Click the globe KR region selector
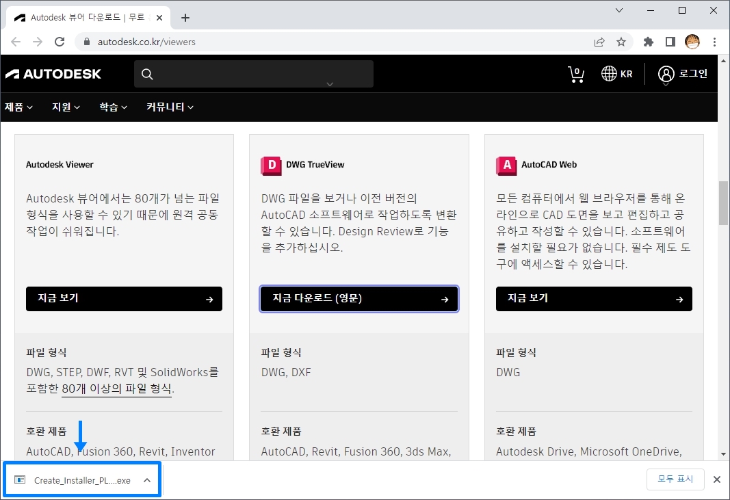The image size is (730, 500). pyautogui.click(x=617, y=74)
